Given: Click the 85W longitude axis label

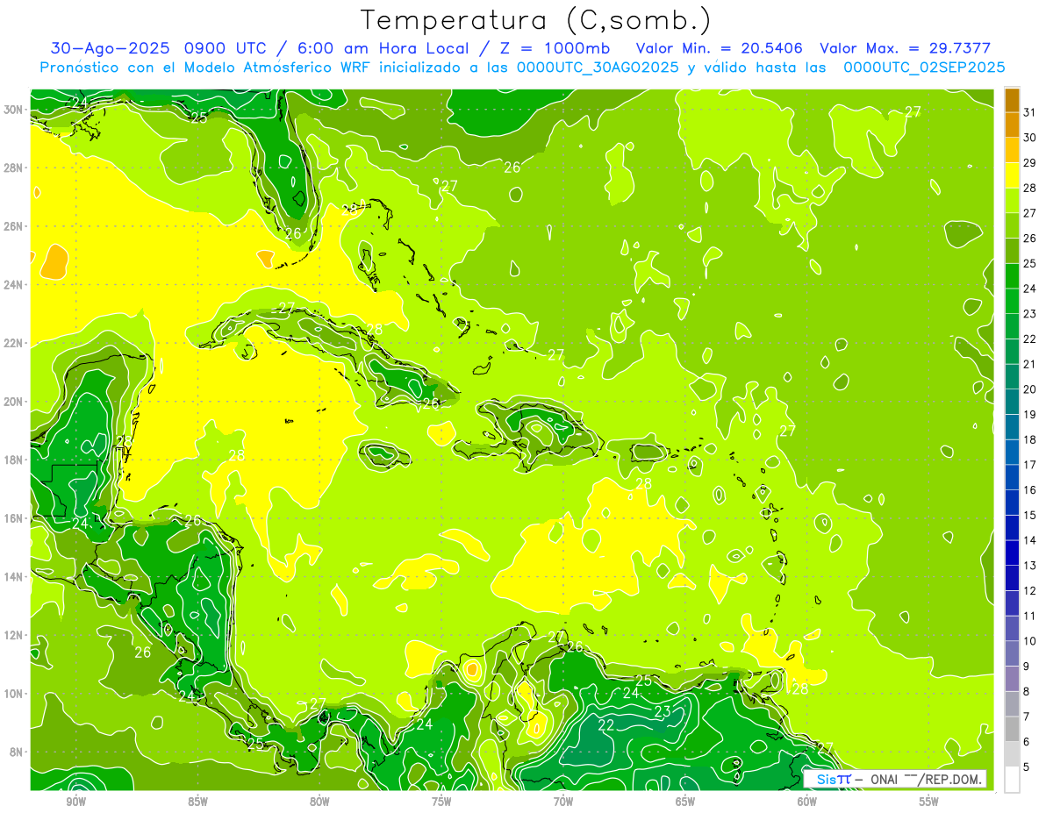Looking at the screenshot, I should (x=197, y=802).
